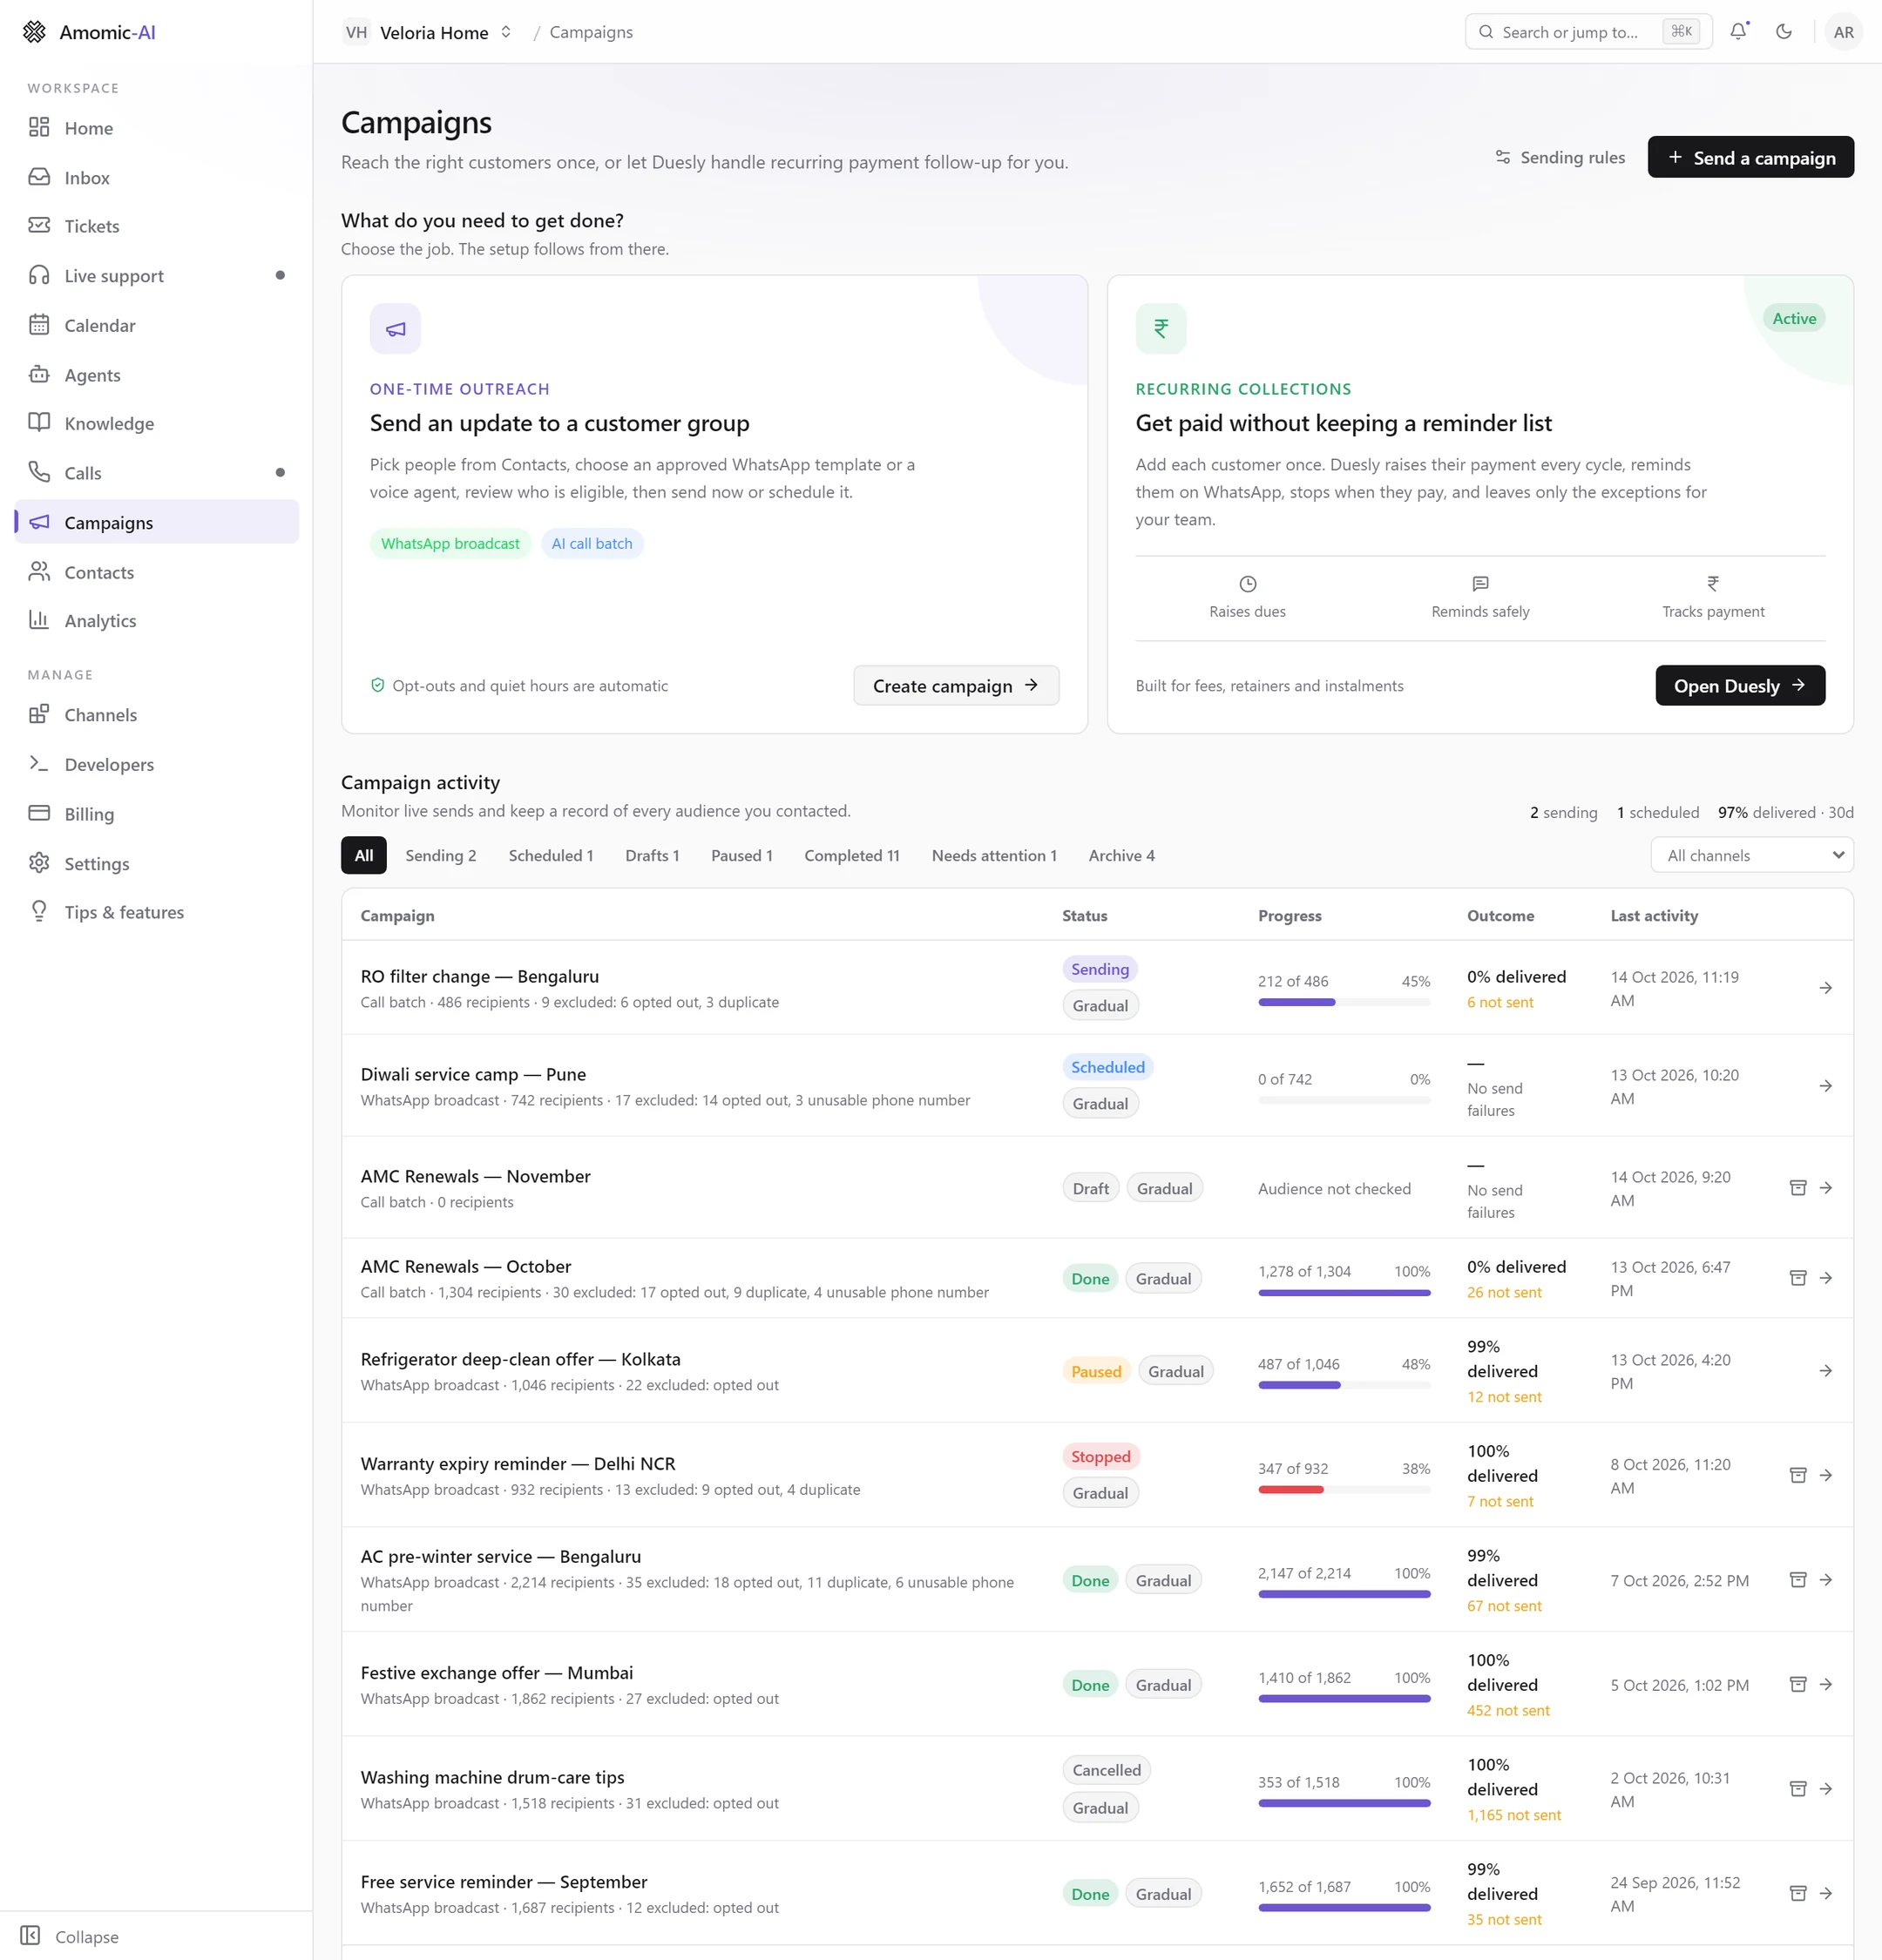View the Archive 4 tab
Screen dimensions: 1882x1960
point(1121,855)
